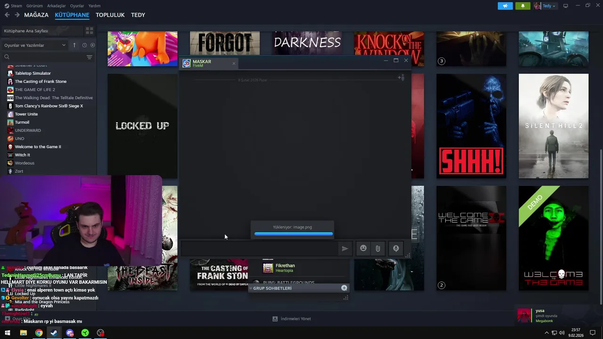
Task: Go to the MAĞAZA tab
Action: tap(36, 15)
